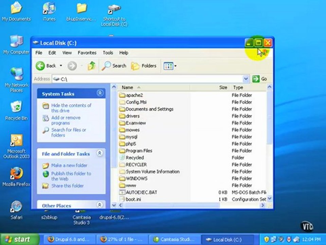Image resolution: width=326 pixels, height=245 pixels.
Task: Open Back button history dropdown arrow
Action: (x=61, y=66)
